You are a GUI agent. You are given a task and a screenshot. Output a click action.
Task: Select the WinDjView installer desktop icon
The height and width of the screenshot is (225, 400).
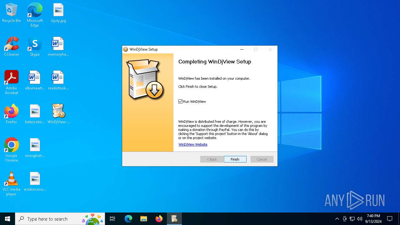58,114
